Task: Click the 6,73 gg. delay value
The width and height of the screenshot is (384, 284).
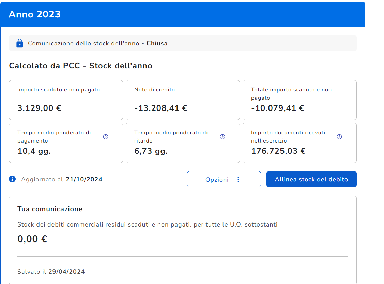Action: (151, 151)
